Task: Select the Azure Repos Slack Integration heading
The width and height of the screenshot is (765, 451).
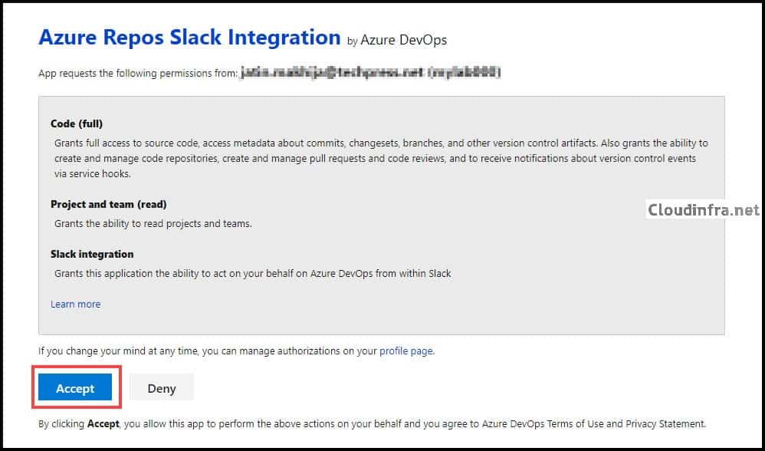Action: click(189, 37)
